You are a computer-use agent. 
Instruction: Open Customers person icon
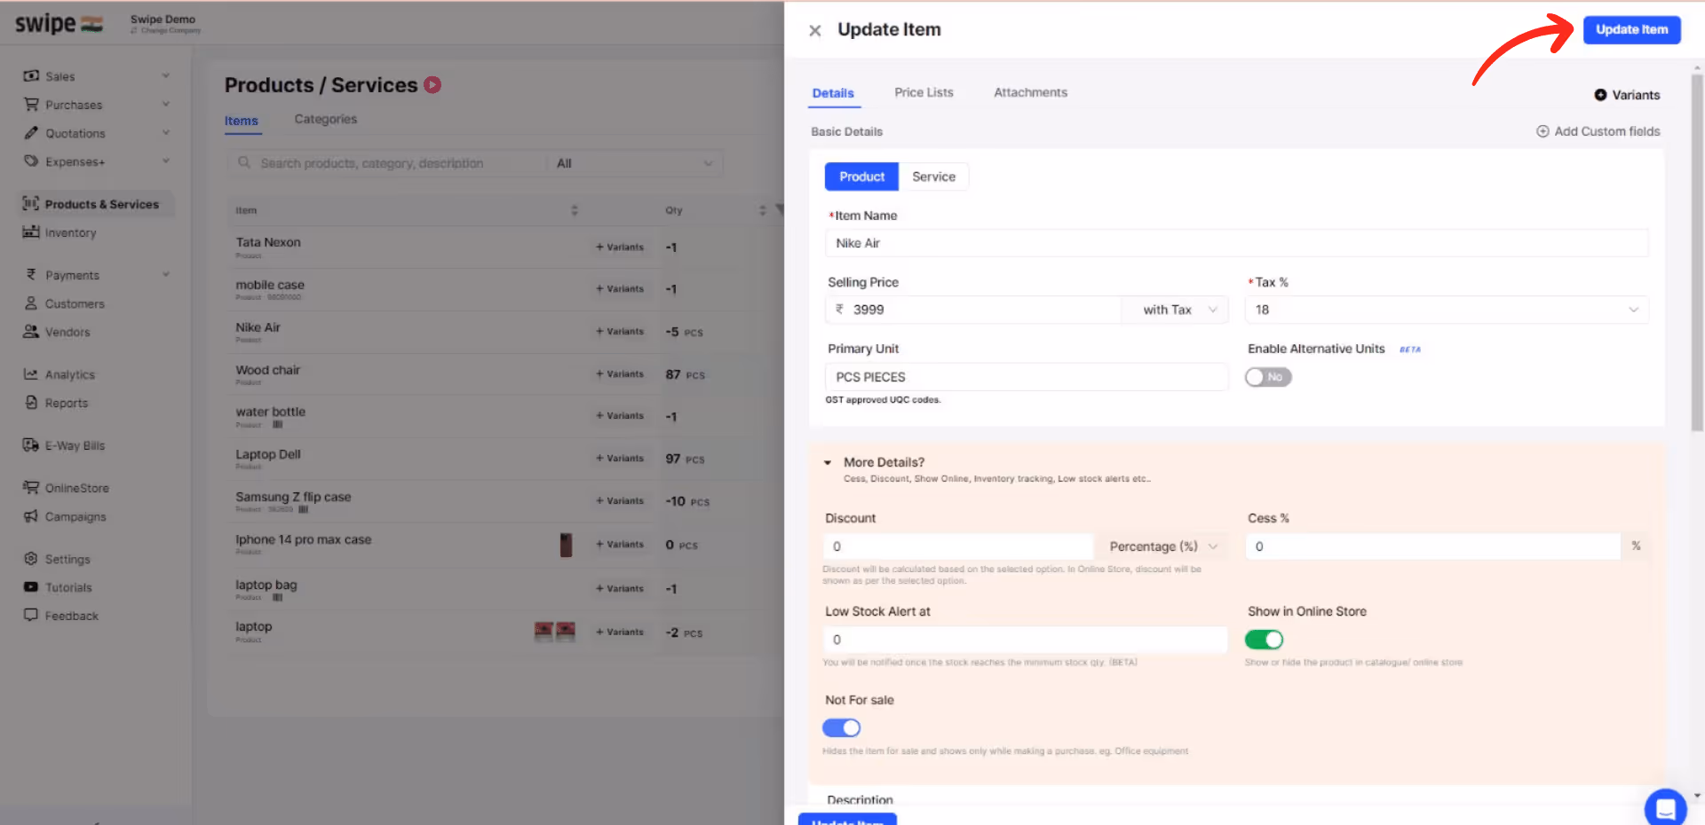[31, 303]
